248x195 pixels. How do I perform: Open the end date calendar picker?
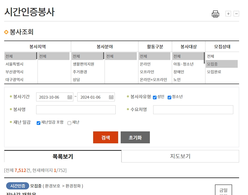click(111, 97)
